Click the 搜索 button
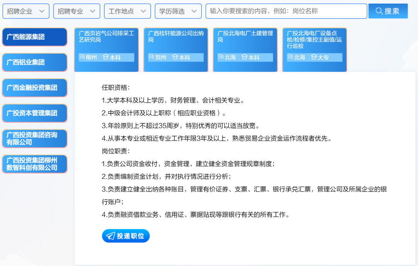 tap(388, 11)
